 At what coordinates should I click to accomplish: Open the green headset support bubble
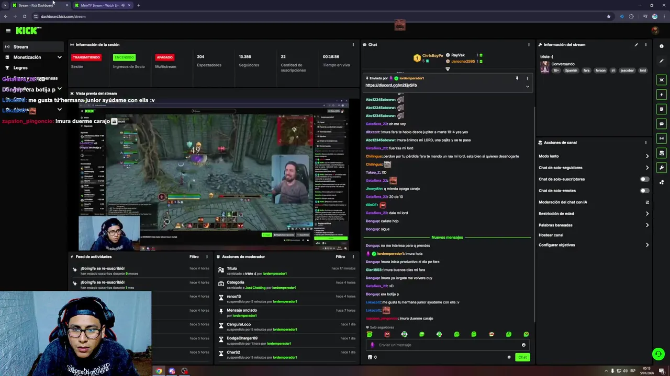pyautogui.click(x=658, y=354)
